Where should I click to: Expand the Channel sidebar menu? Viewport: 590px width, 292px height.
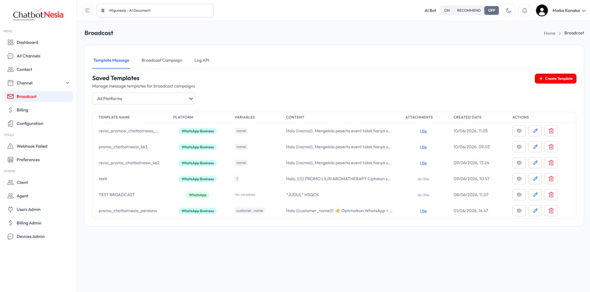click(x=38, y=83)
